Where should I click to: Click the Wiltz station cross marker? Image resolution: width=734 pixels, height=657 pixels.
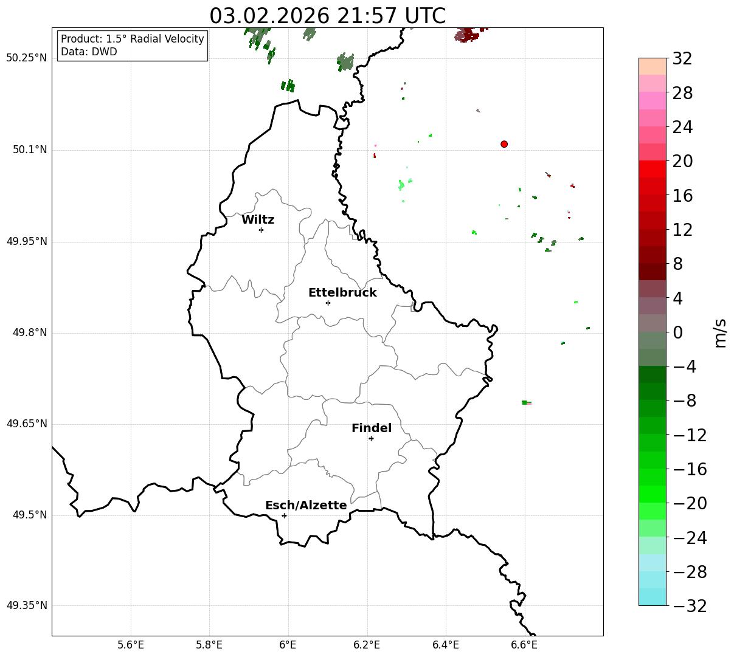[x=261, y=230]
